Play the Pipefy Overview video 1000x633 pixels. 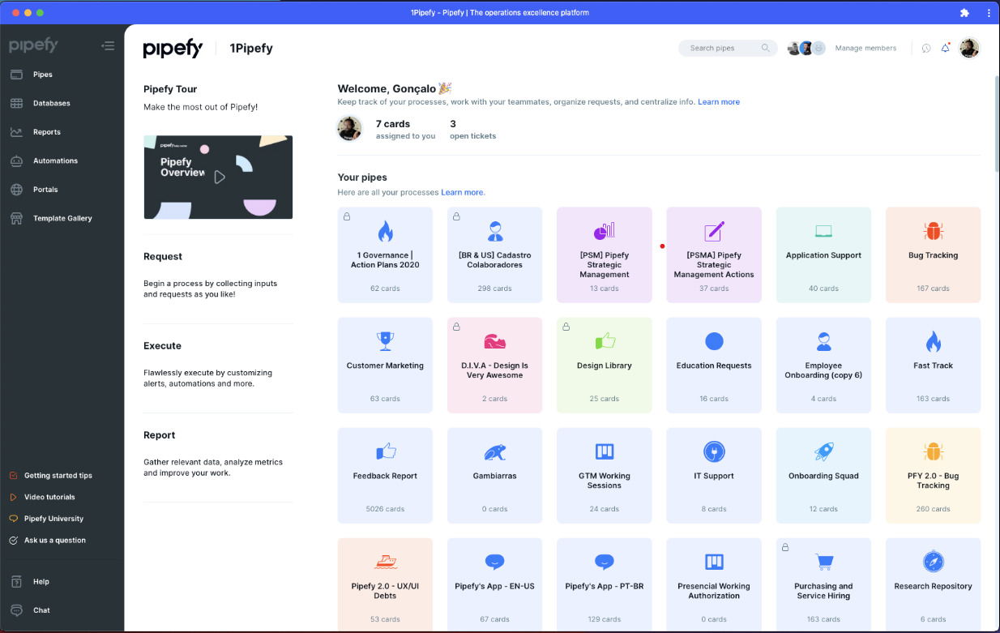218,177
